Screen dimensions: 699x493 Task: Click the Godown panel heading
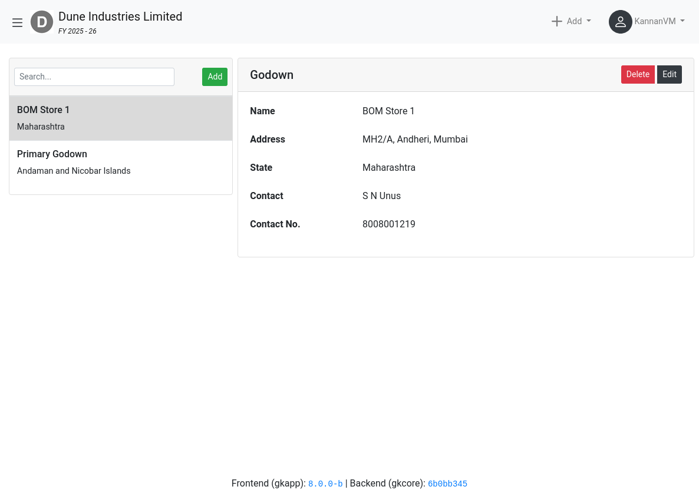pyautogui.click(x=272, y=75)
